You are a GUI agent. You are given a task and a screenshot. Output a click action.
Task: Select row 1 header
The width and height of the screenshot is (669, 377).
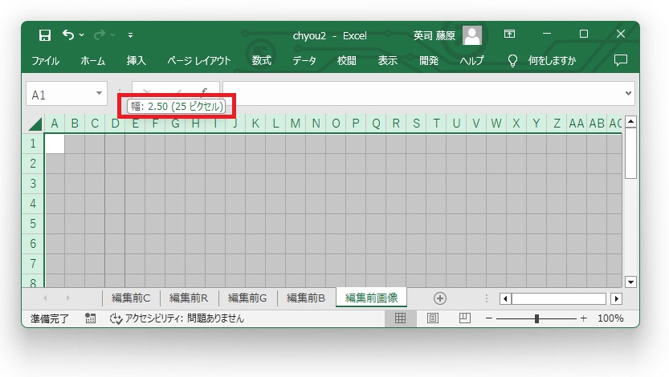tap(33, 143)
